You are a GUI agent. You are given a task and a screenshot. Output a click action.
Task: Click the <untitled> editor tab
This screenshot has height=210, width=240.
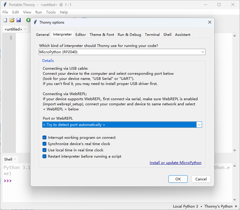(x=13, y=29)
